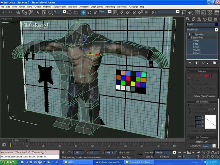
Task: Toggle Symmetry modifier lightbulb visibility
Action: [x=189, y=34]
